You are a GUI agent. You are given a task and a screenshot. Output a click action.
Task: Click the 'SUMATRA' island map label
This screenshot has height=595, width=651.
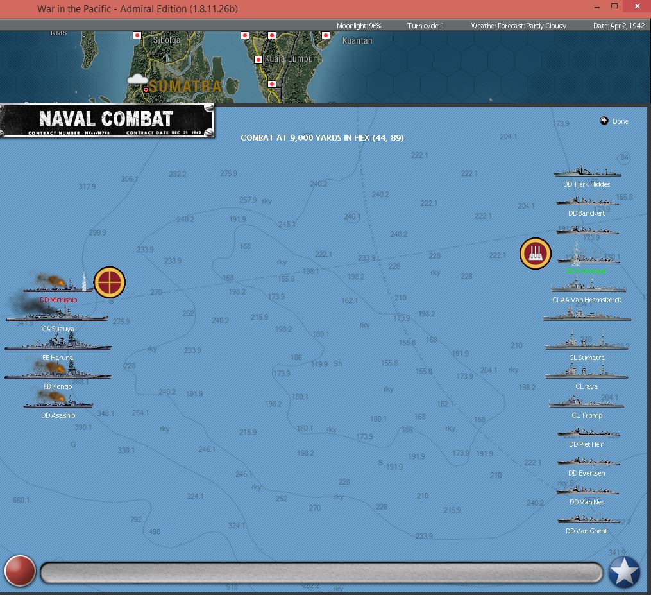pos(185,86)
